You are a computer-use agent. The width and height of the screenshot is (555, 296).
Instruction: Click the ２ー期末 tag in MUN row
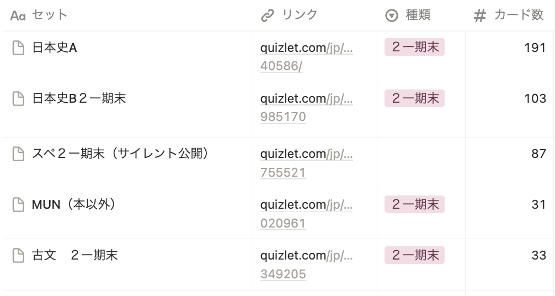click(414, 204)
